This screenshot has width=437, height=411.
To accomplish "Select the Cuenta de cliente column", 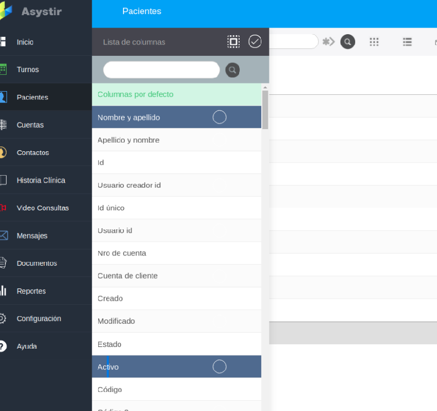I will coord(127,276).
